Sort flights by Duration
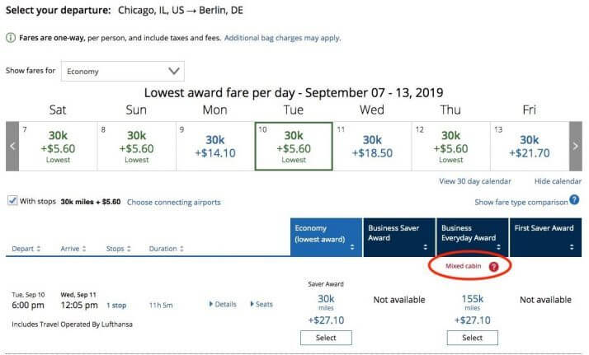This screenshot has height=355, width=589. point(166,248)
